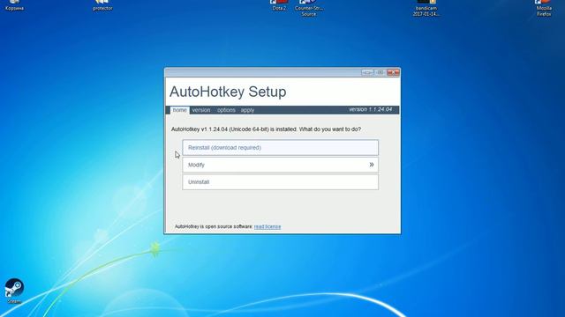This screenshot has width=565, height=317.
Task: Select the Recycle Bin (Корзина) icon
Action: pos(14,5)
